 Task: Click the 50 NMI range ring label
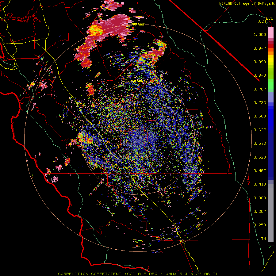tap(138, 81)
